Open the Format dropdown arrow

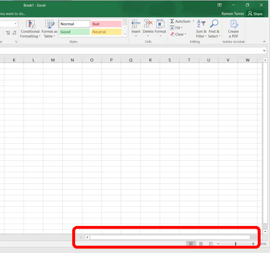[x=160, y=36]
